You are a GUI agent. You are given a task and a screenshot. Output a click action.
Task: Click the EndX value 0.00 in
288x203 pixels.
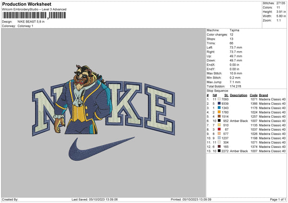click(x=234, y=65)
